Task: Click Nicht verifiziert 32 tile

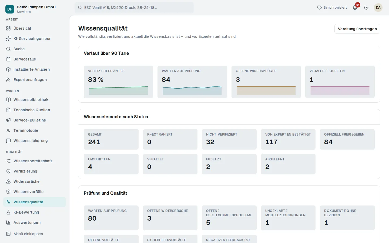Action: pos(229,139)
